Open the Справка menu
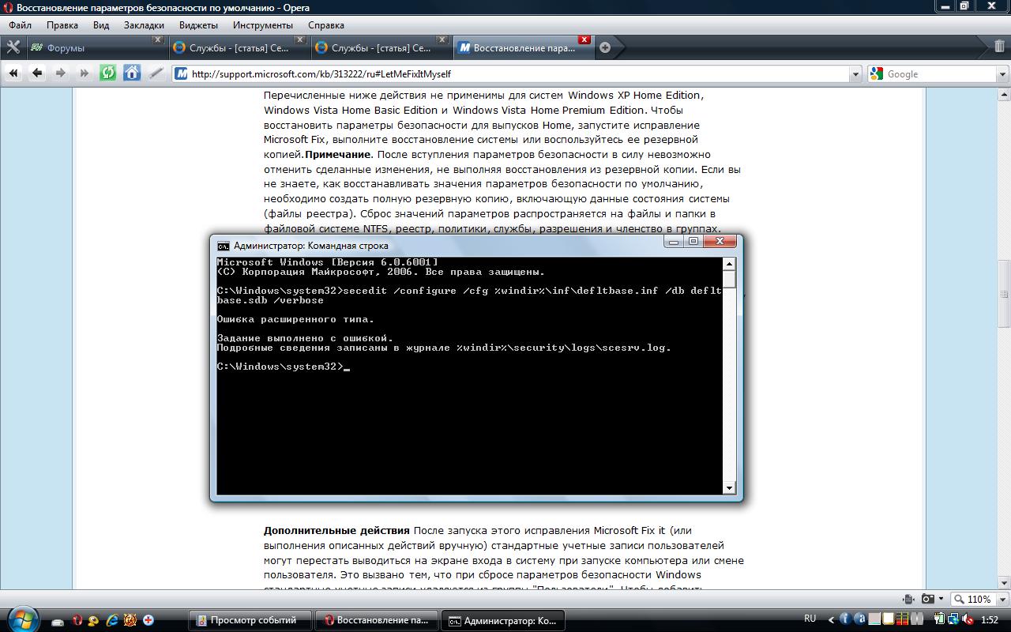This screenshot has width=1011, height=632. (325, 25)
